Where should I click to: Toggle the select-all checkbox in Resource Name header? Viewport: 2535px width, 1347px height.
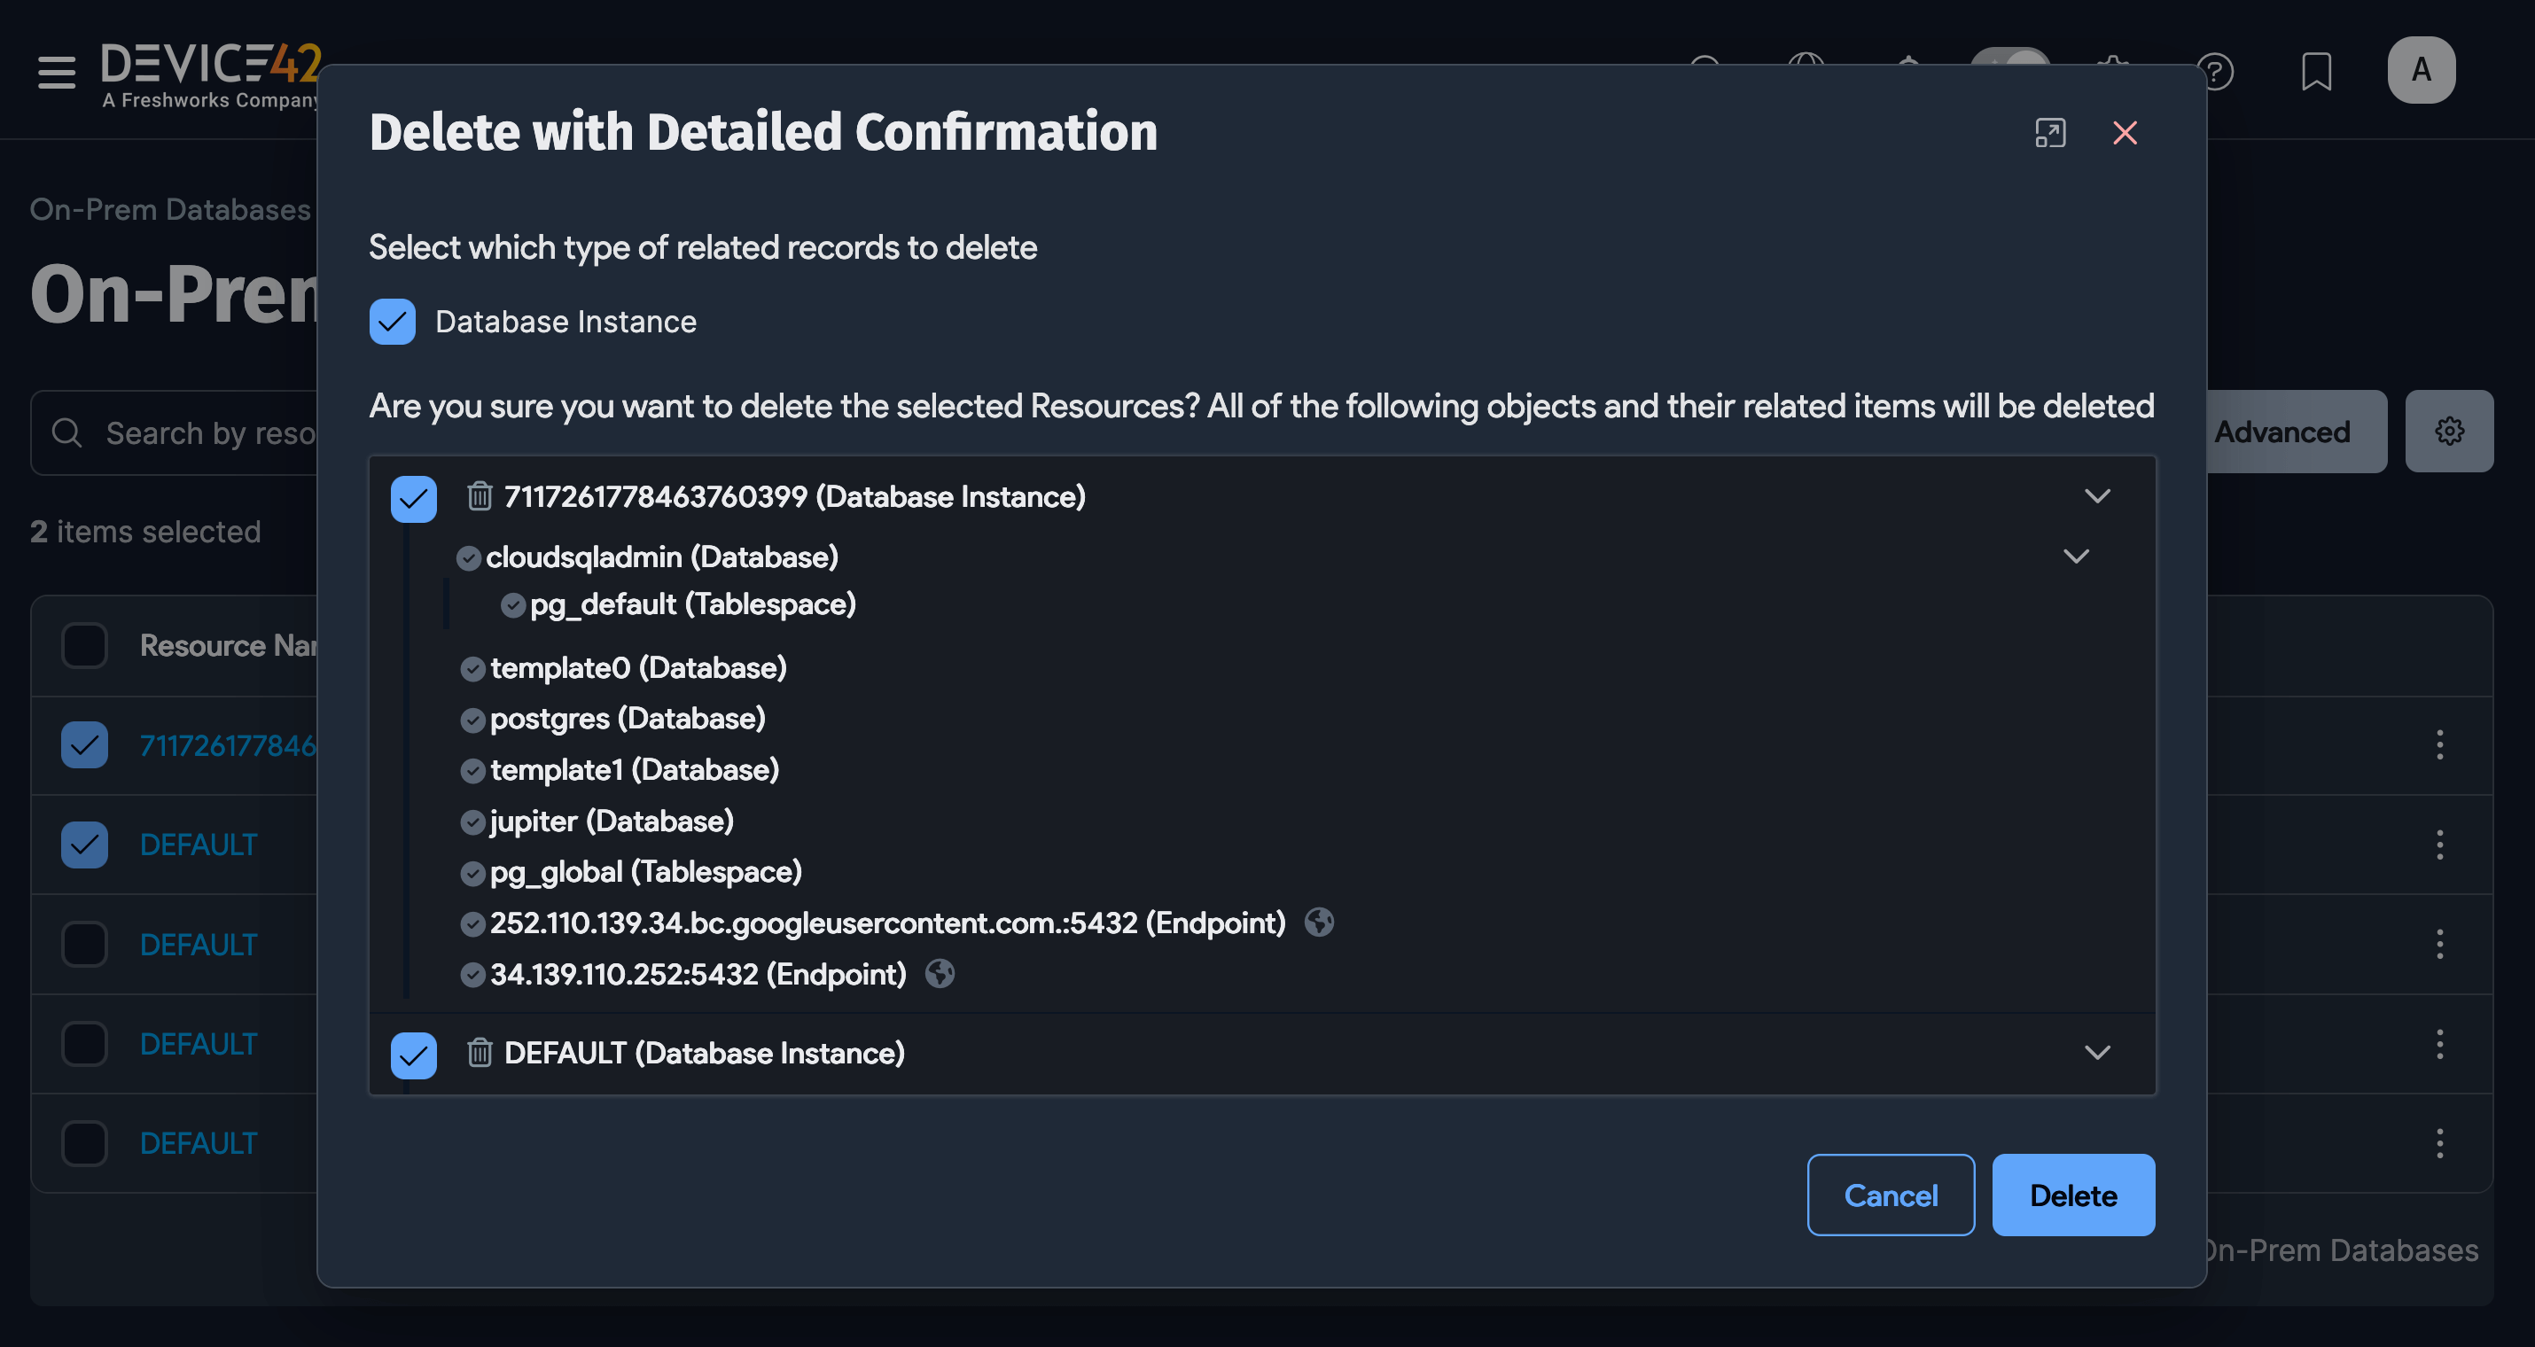(84, 645)
